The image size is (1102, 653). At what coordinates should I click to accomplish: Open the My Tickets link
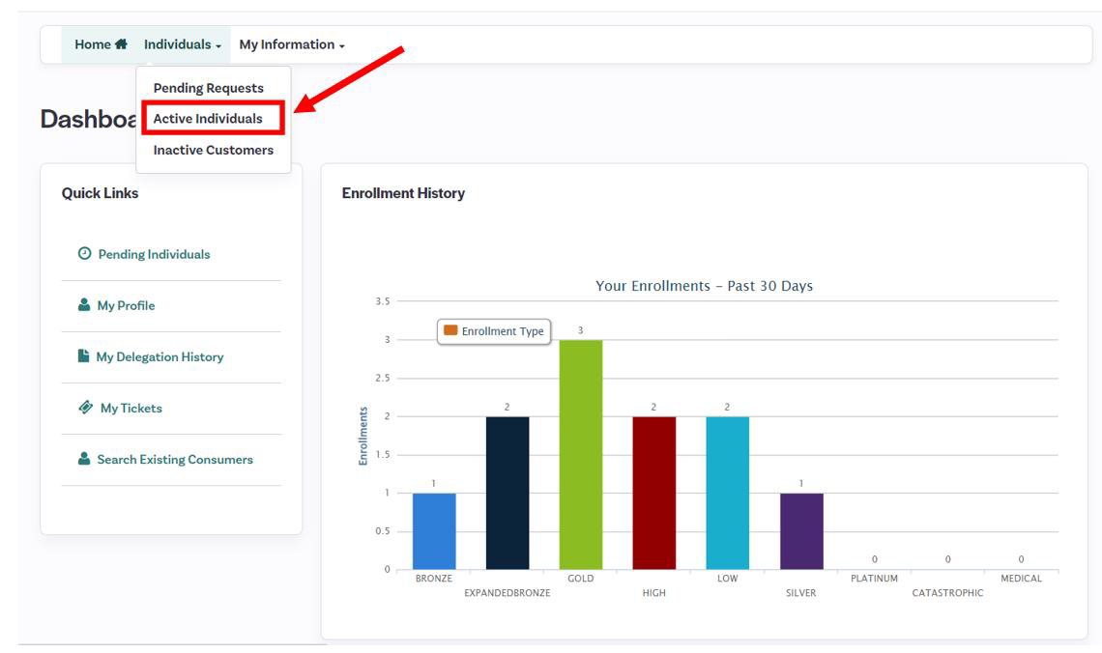[x=131, y=408]
